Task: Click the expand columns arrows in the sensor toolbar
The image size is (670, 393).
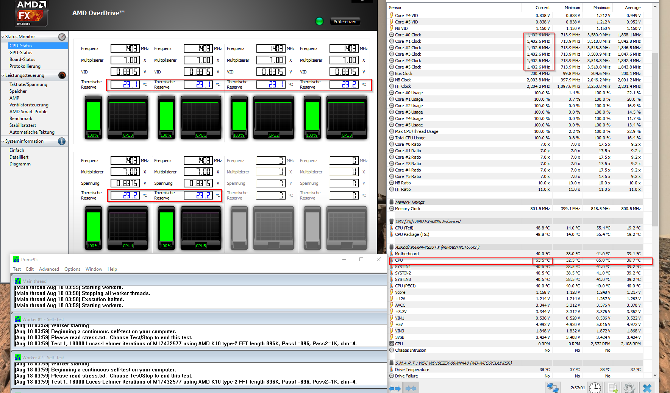Action: click(x=395, y=388)
